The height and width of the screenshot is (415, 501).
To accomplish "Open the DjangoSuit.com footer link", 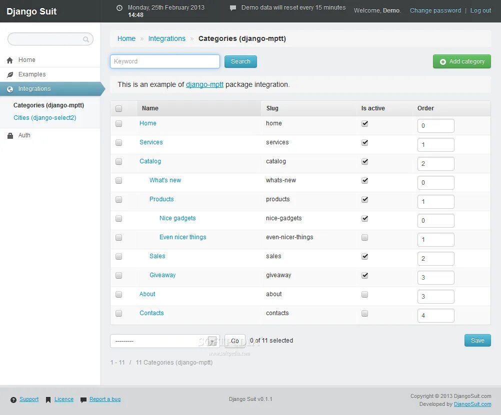I will click(x=472, y=404).
